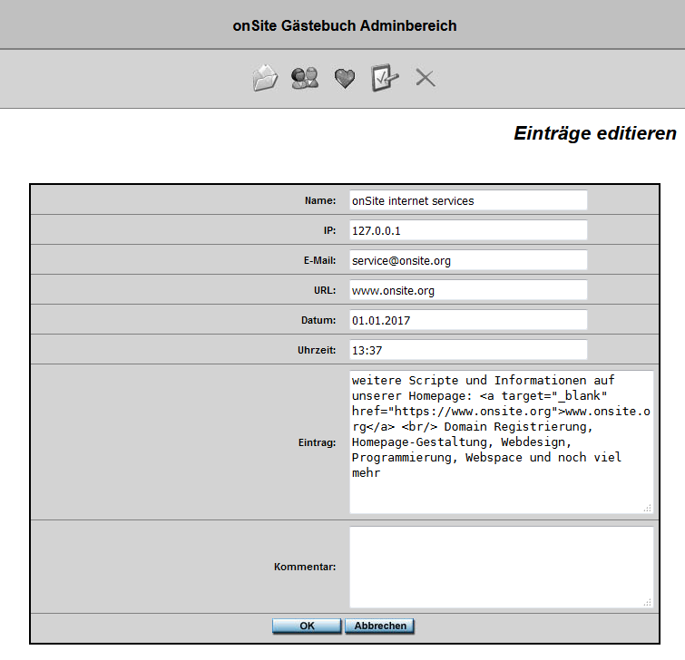This screenshot has width=685, height=660.
Task: Grab the Eintrag textarea resize handle
Action: click(x=648, y=508)
